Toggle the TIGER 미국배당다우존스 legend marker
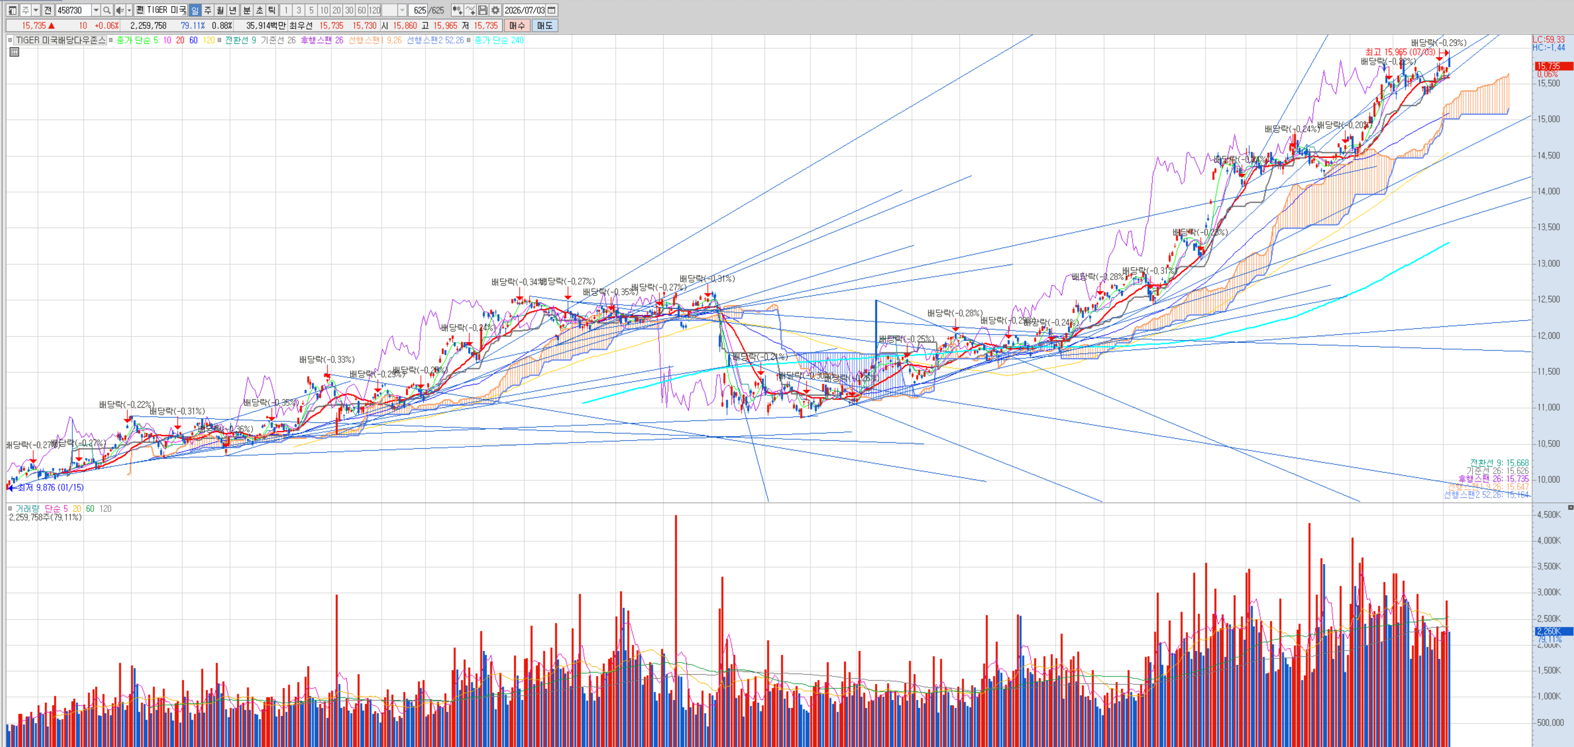 tap(10, 40)
